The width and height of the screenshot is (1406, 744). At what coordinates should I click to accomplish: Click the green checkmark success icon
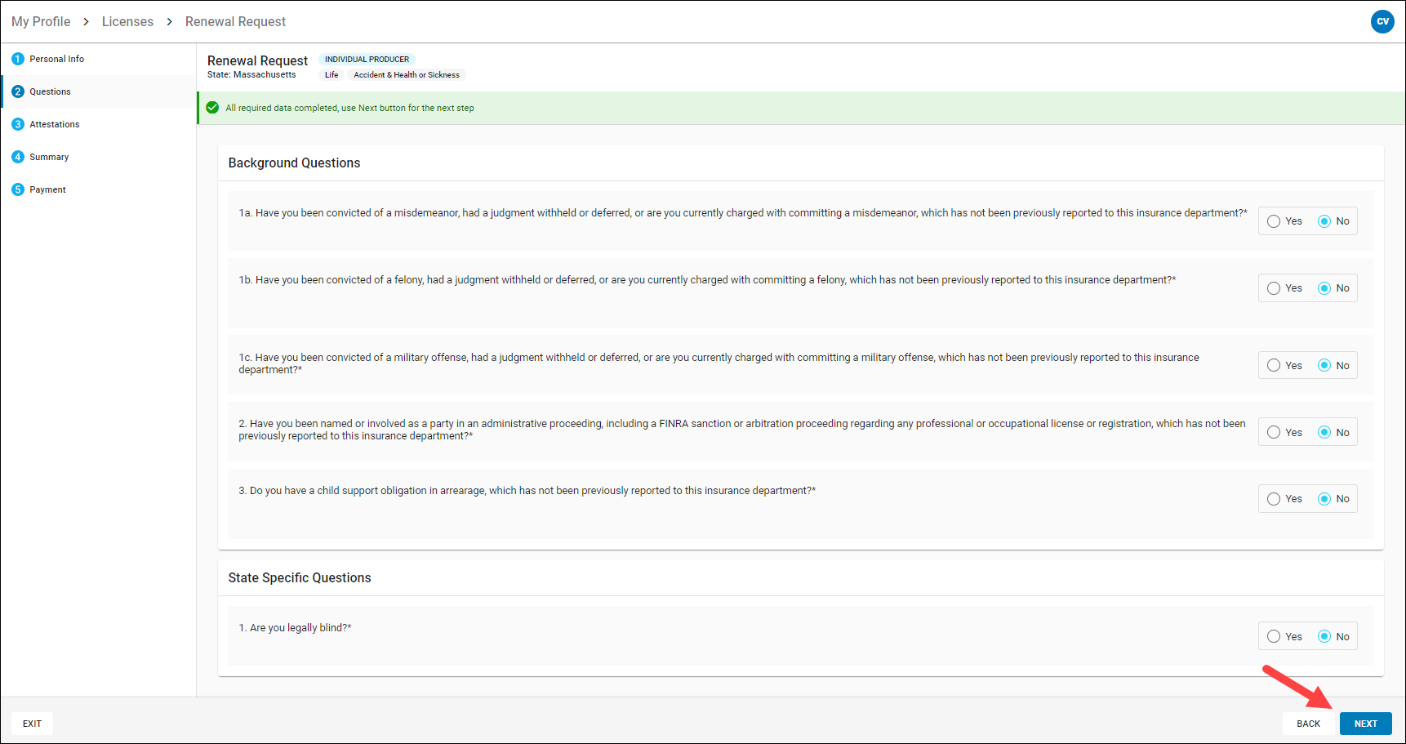coord(212,108)
